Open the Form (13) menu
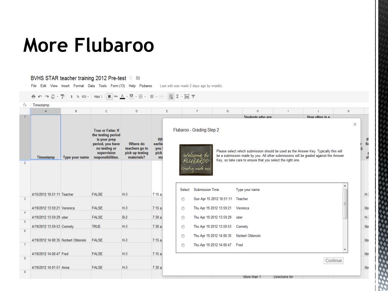This screenshot has width=388, height=291. pos(118,86)
